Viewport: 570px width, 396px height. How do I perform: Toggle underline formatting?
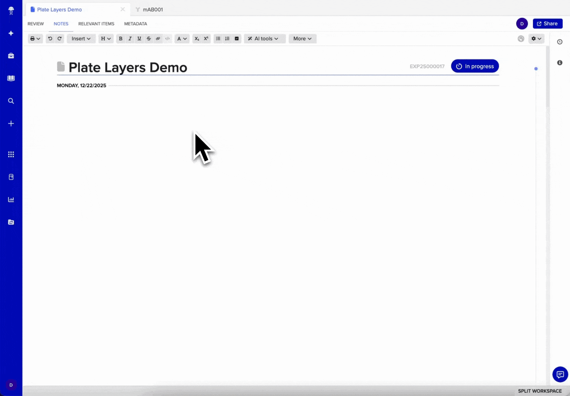139,38
